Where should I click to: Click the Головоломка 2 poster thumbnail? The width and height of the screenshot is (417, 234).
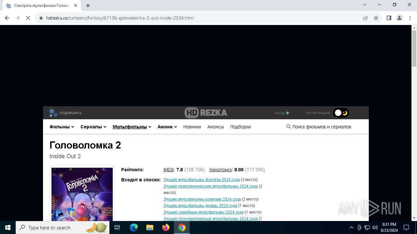click(82, 194)
